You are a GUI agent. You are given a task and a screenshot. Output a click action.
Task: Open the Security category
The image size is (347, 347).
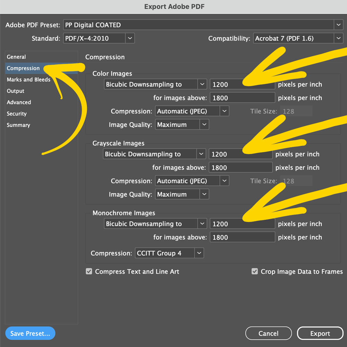[17, 114]
